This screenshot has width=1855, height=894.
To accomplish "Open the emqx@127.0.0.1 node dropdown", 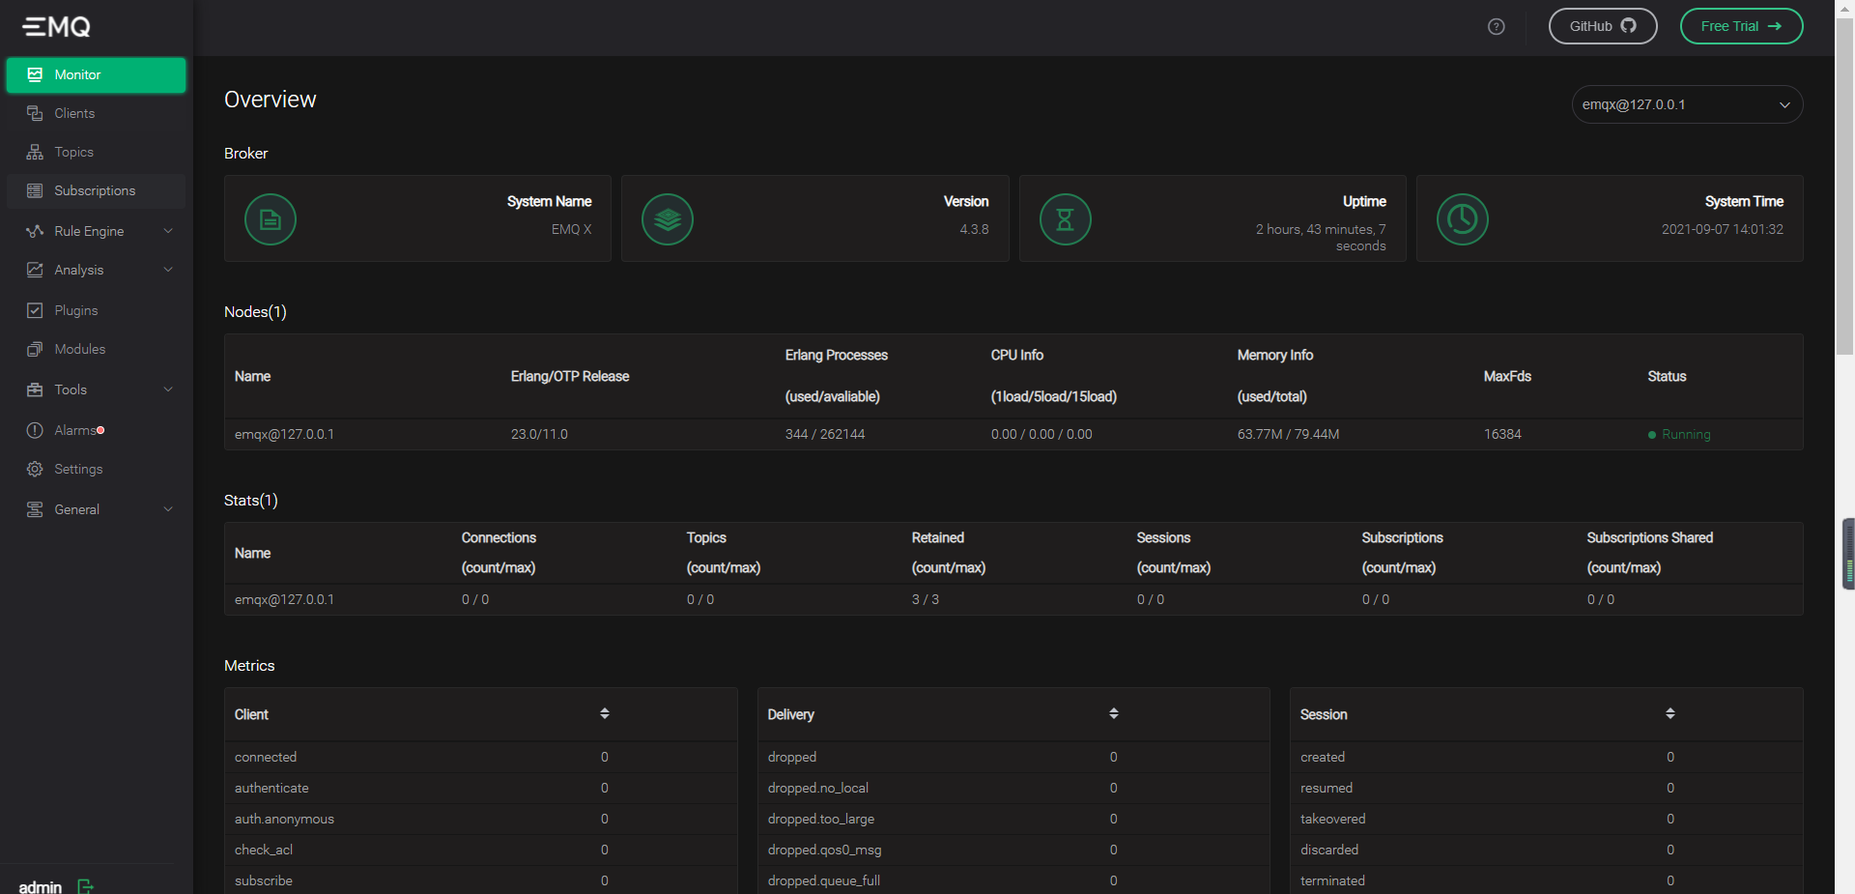I will point(1687,104).
